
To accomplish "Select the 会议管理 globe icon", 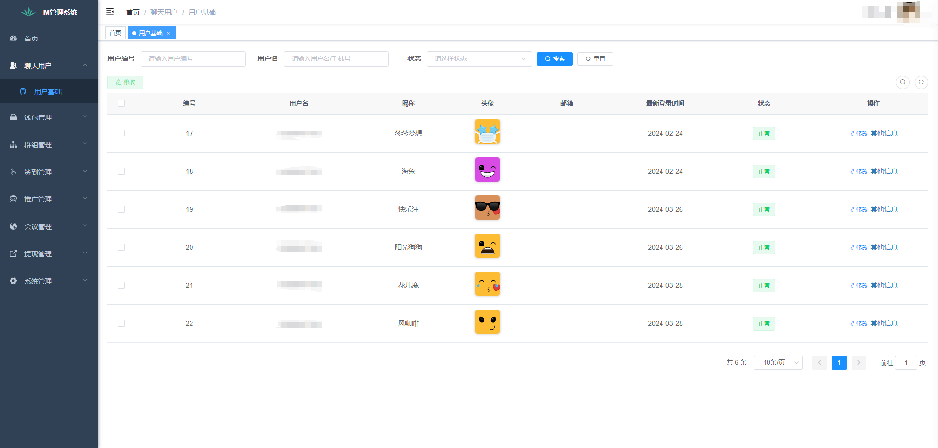I will (13, 226).
